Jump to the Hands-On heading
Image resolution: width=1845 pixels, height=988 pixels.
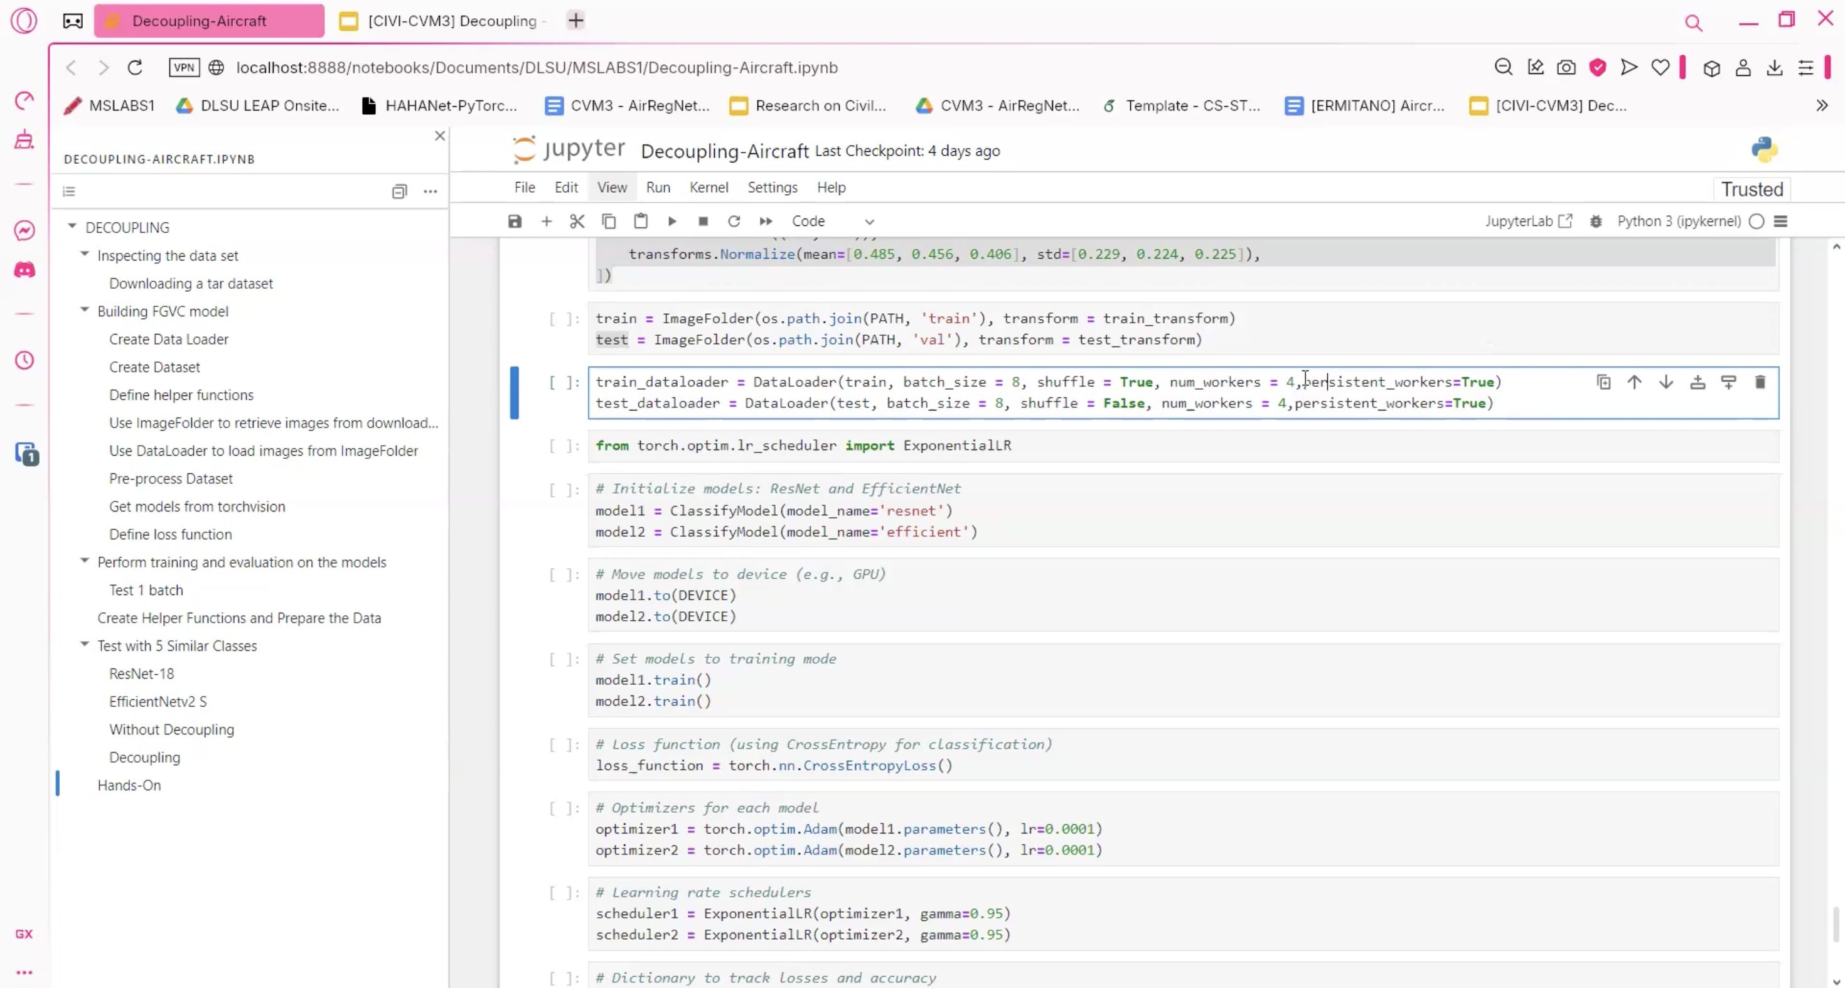pos(129,785)
